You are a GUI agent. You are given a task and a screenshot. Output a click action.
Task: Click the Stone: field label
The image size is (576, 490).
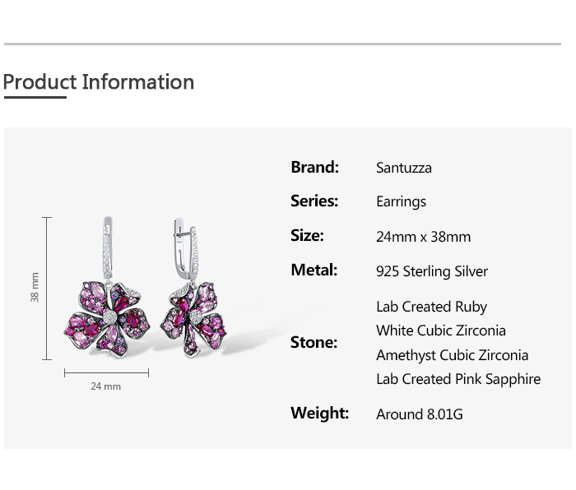(x=314, y=342)
